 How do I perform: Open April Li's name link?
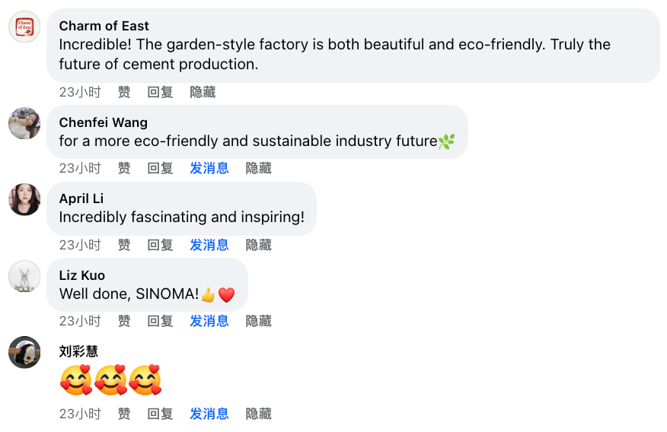click(81, 199)
